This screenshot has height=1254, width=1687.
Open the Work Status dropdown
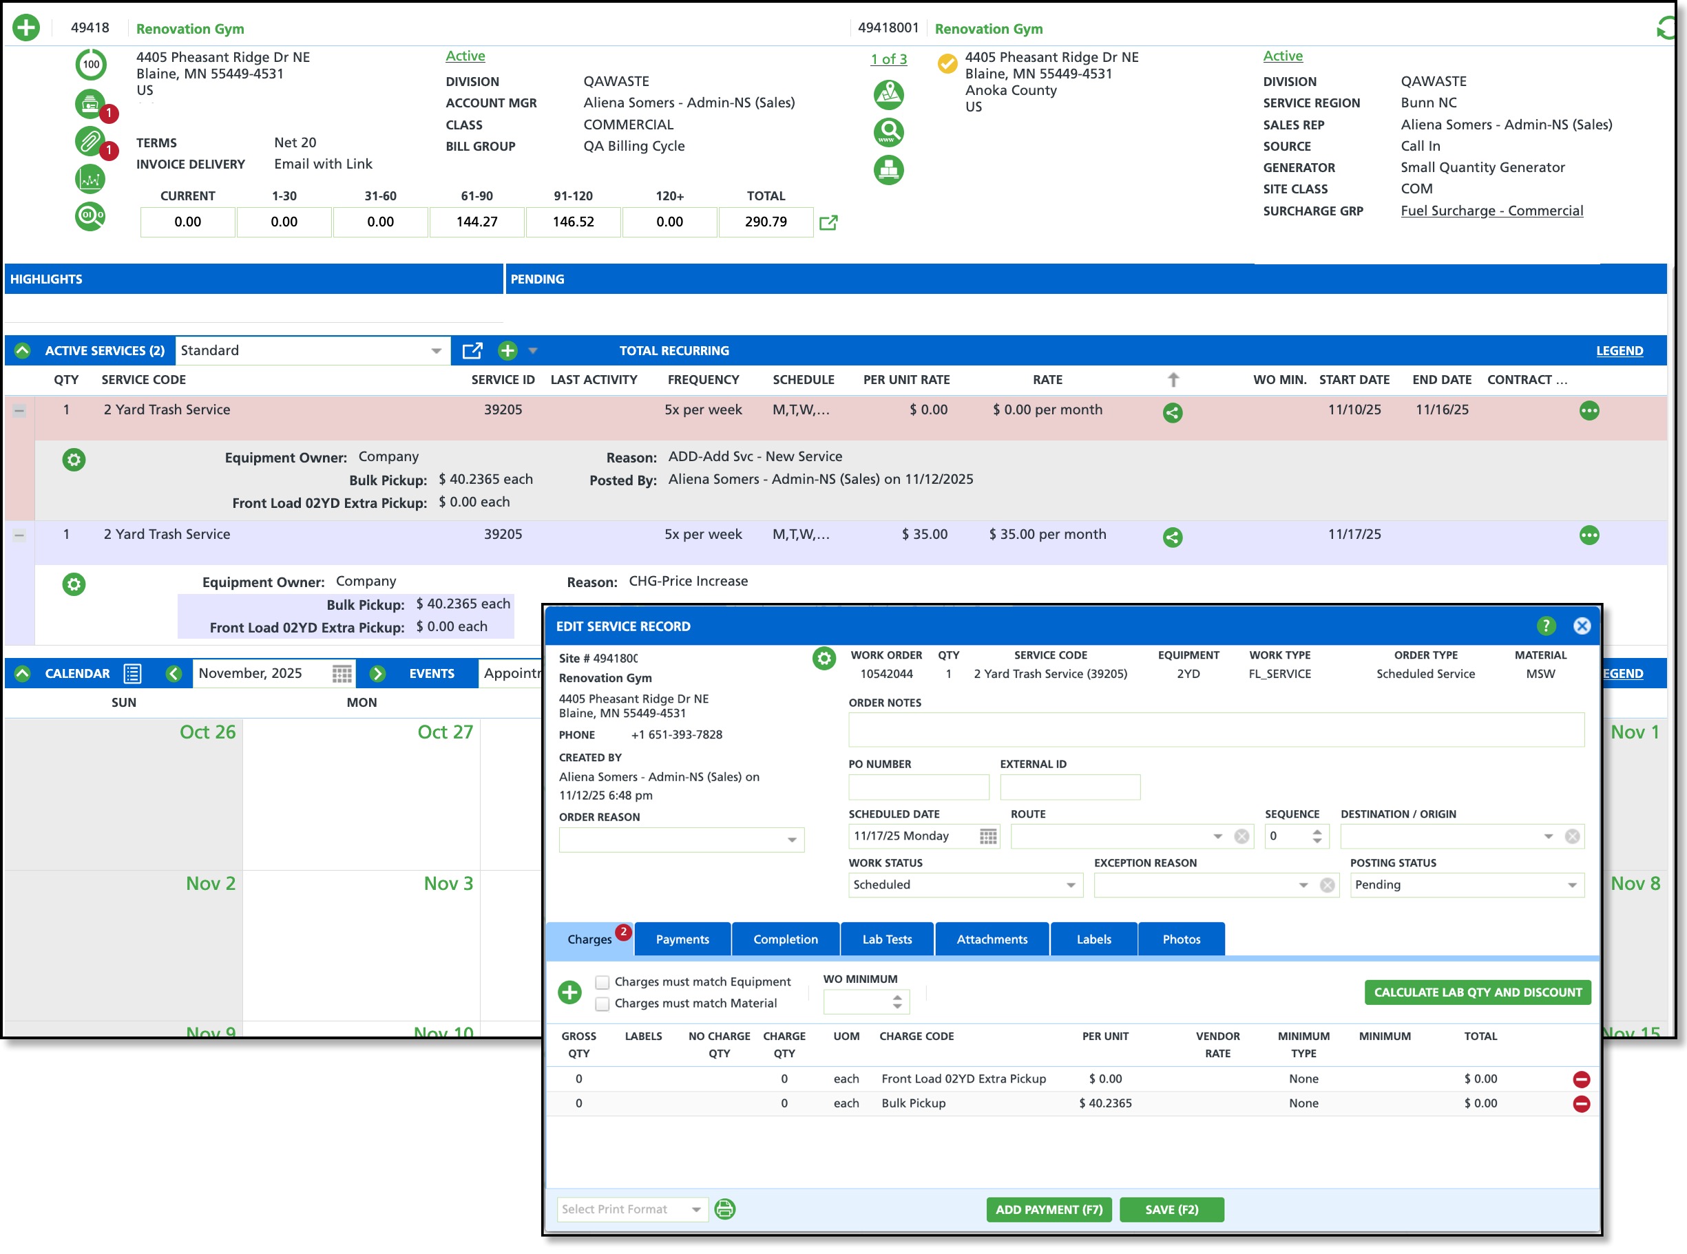point(1070,885)
